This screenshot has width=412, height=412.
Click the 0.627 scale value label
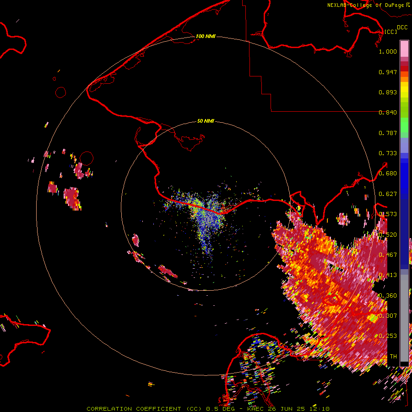(388, 194)
